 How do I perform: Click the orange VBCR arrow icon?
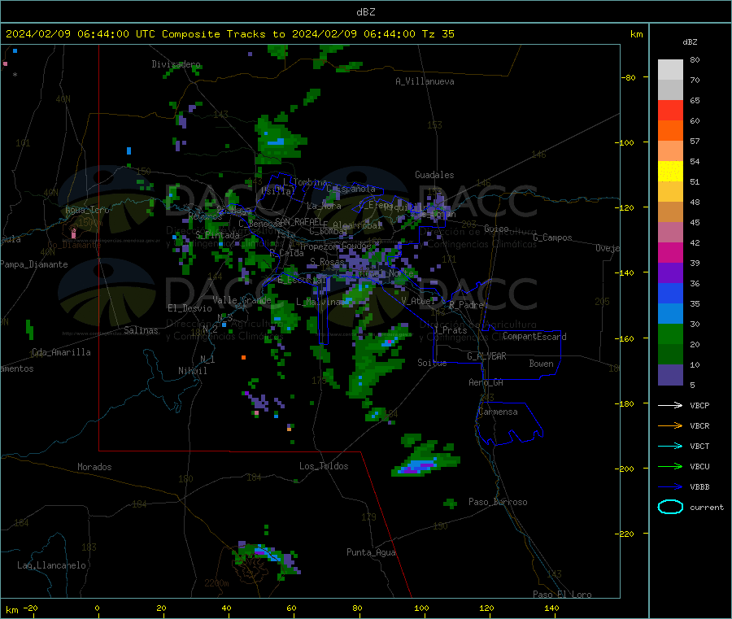pos(670,425)
